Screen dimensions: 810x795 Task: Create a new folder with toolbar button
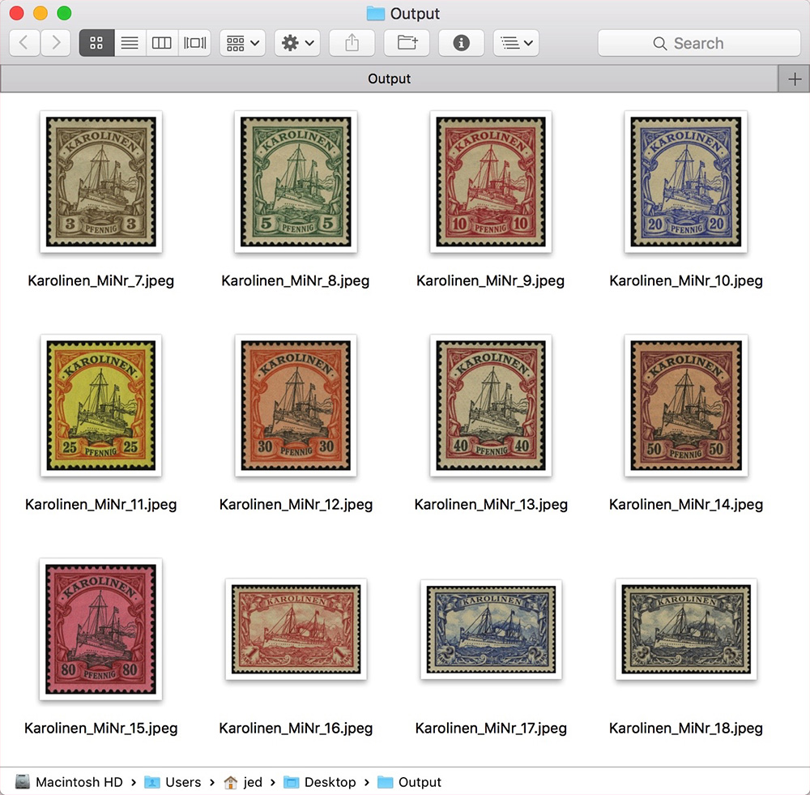click(x=407, y=42)
